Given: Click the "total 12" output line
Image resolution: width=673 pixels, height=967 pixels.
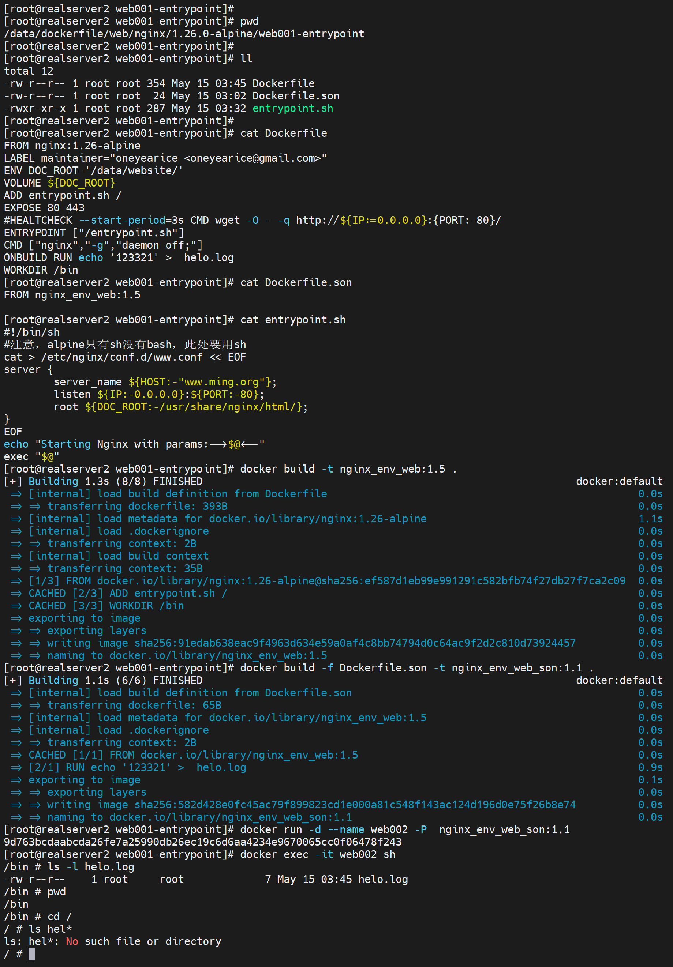Looking at the screenshot, I should pos(29,71).
